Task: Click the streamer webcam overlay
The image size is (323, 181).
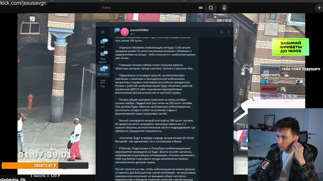Action: point(285,145)
